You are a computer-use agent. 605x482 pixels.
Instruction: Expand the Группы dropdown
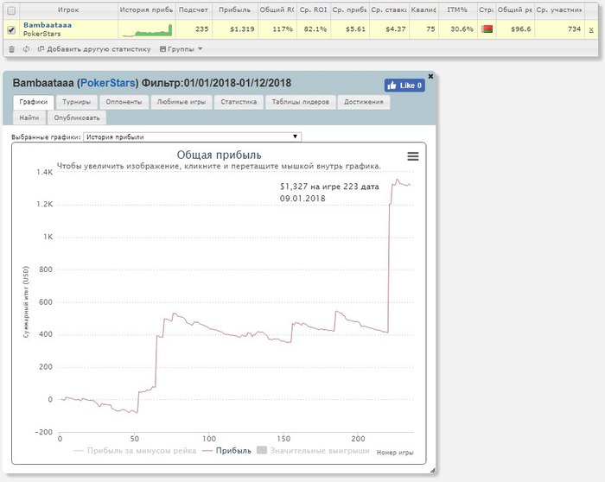(x=181, y=49)
